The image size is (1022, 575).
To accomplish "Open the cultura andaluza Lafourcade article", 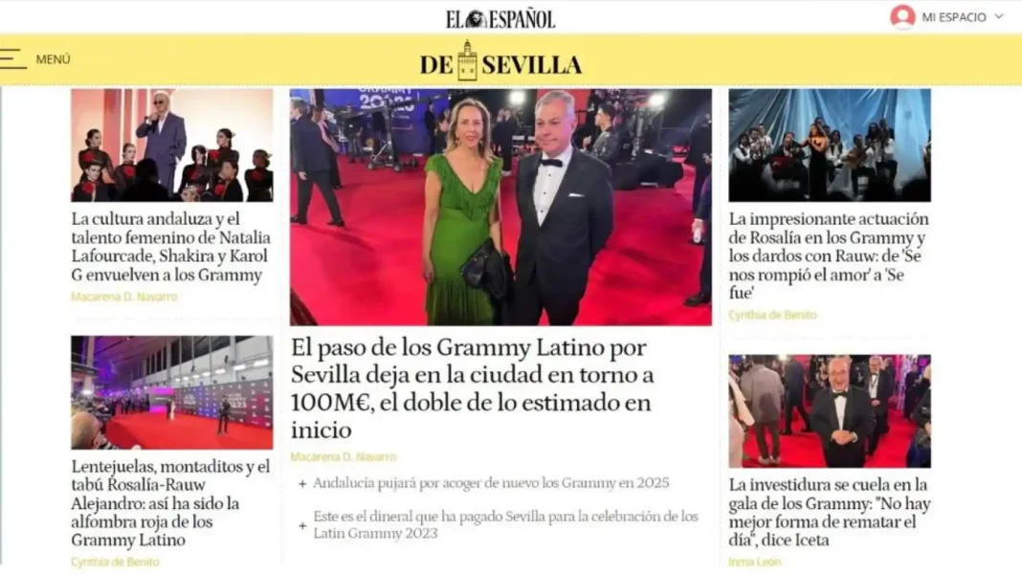I will pyautogui.click(x=170, y=247).
